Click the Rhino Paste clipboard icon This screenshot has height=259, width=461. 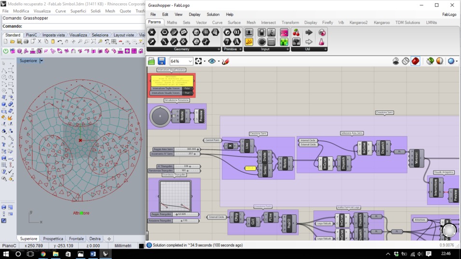tap(53, 42)
